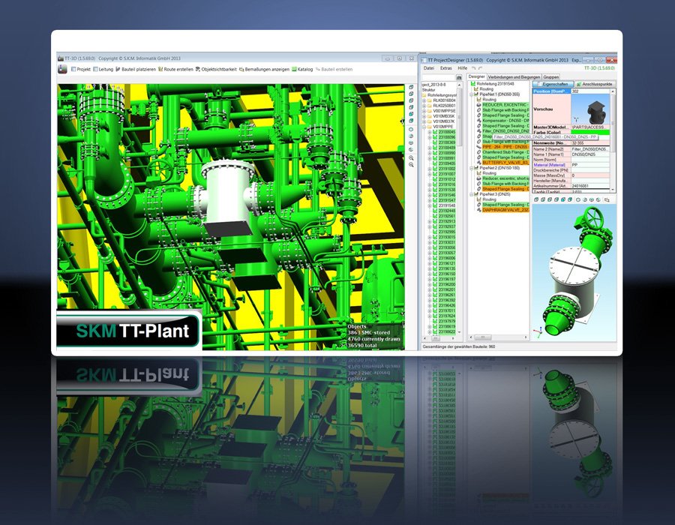Click designer tree horizontal scrollbar
The width and height of the screenshot is (675, 525).
[499, 337]
